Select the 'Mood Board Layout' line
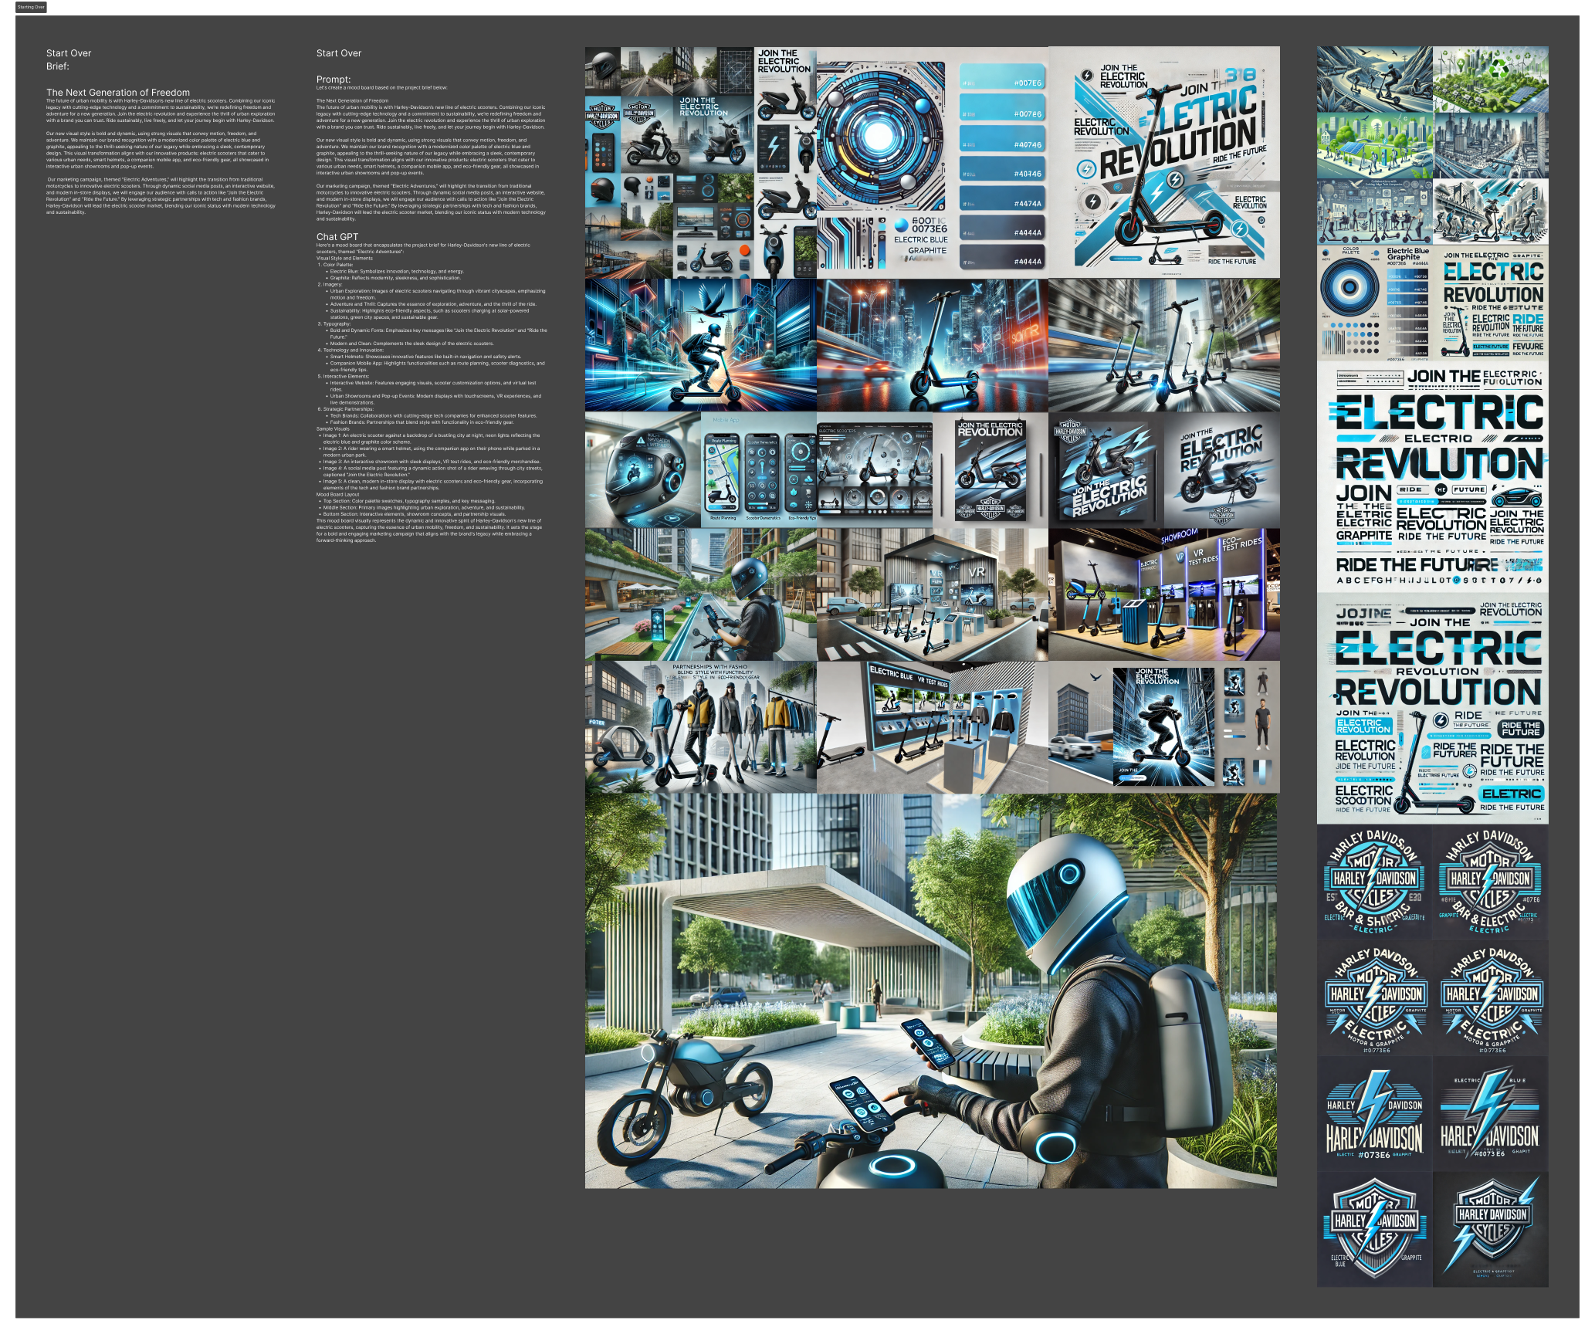1595x1334 pixels. 337,495
